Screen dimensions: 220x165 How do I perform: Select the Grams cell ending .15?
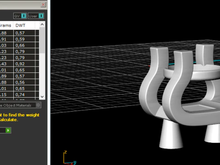[x=6, y=94]
